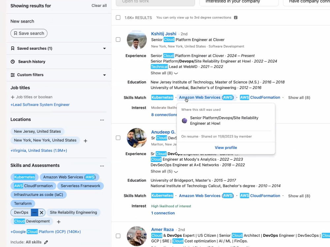This screenshot has width=330, height=247.
Task: Add suggested Lead Software System Engineer title
Action: click(x=40, y=105)
